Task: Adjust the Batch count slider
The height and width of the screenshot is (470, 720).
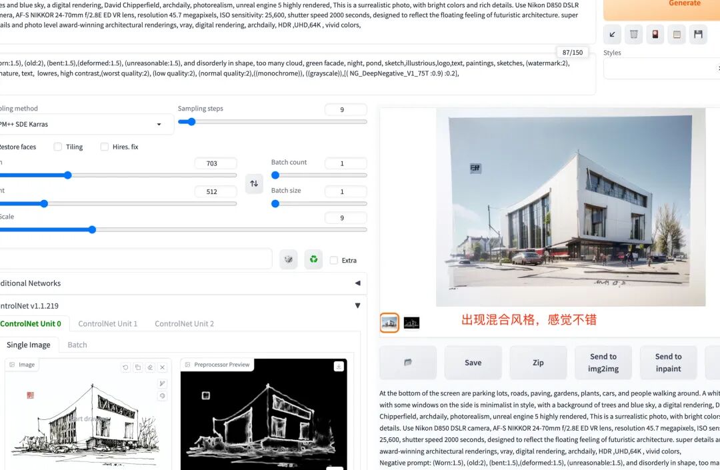Action: pyautogui.click(x=319, y=175)
